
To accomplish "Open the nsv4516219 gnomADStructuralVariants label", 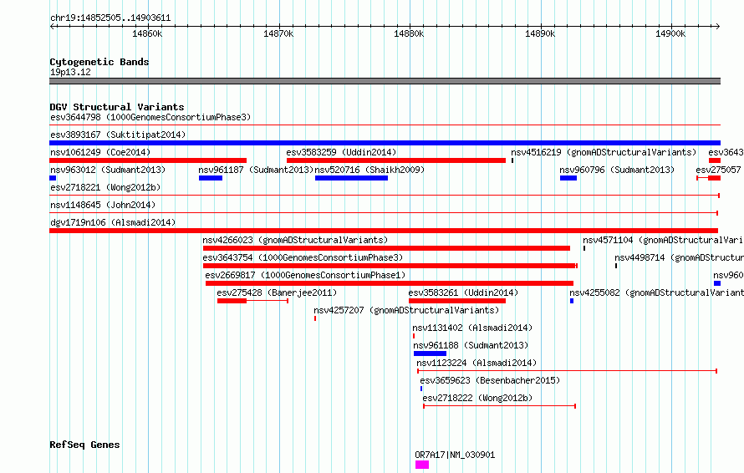I will (x=604, y=152).
